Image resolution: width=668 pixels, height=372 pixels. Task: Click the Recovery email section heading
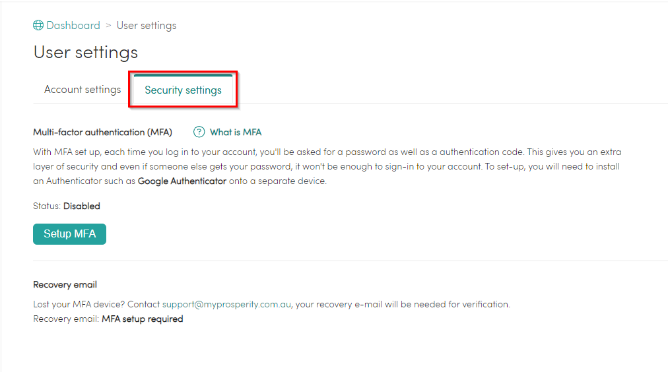point(65,285)
